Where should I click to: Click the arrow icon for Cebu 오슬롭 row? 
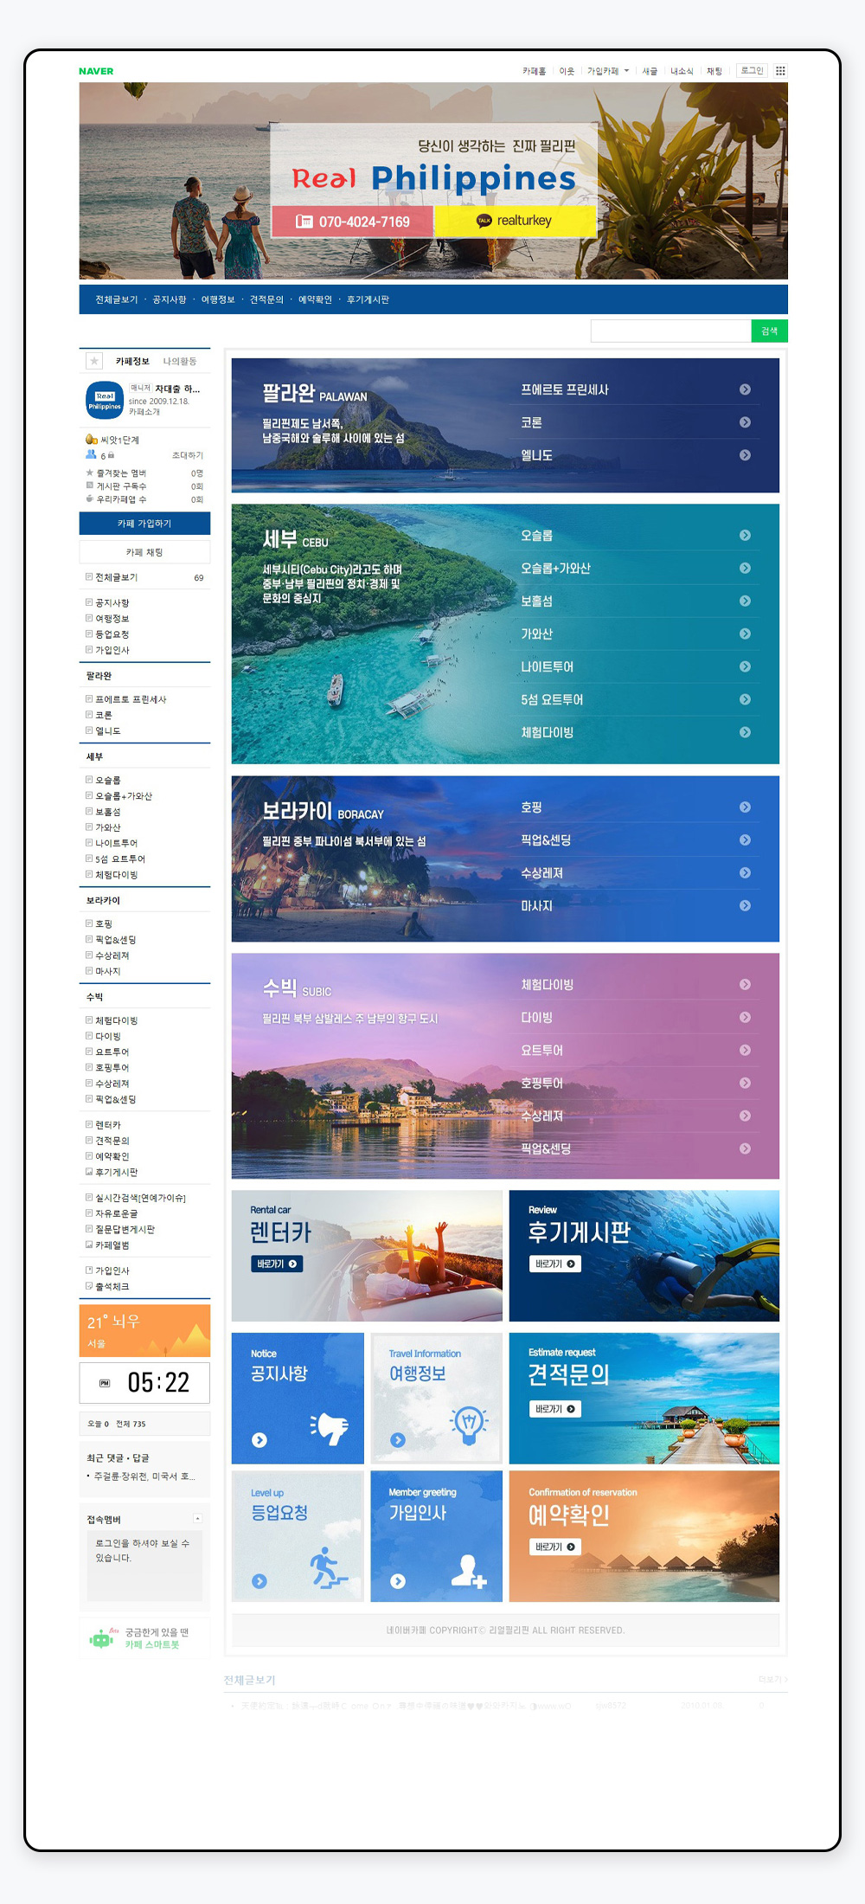745,536
